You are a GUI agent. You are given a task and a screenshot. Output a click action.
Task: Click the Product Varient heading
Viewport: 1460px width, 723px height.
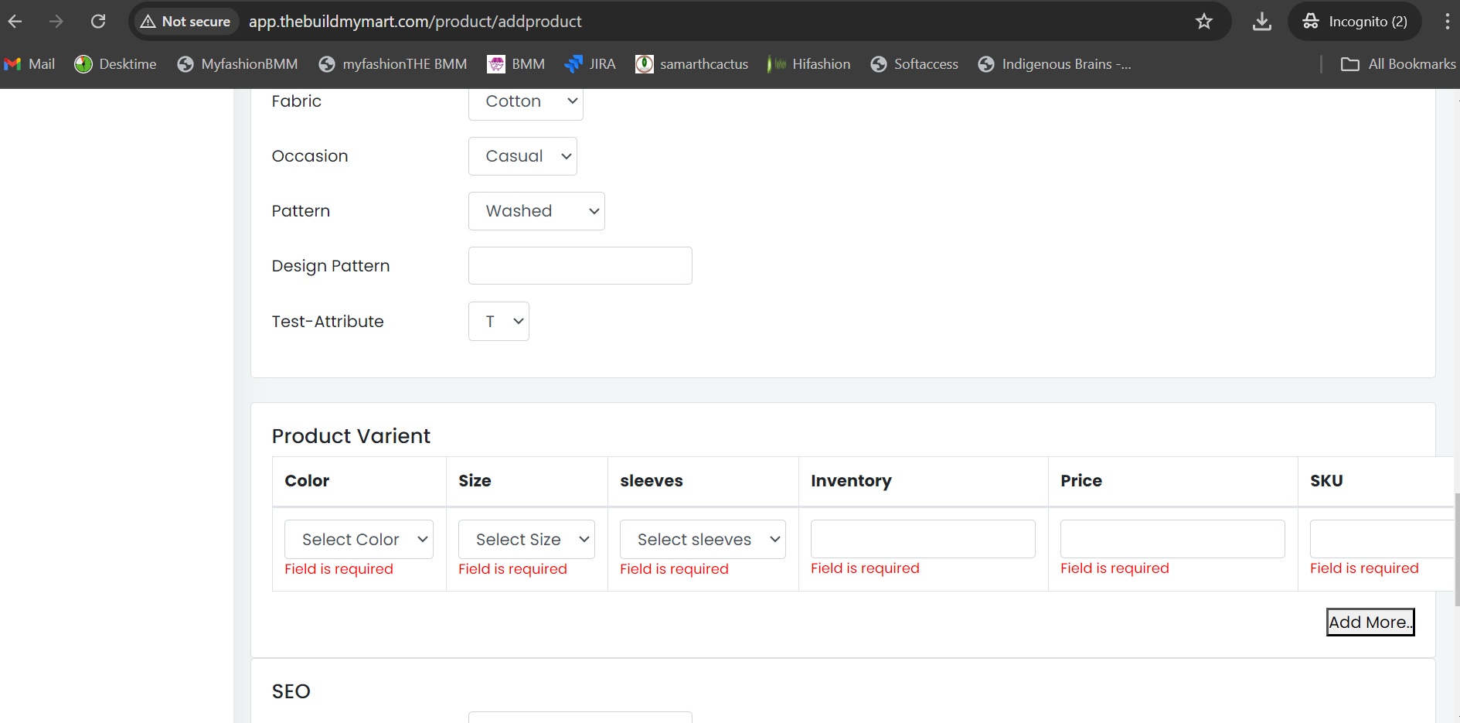tap(351, 436)
